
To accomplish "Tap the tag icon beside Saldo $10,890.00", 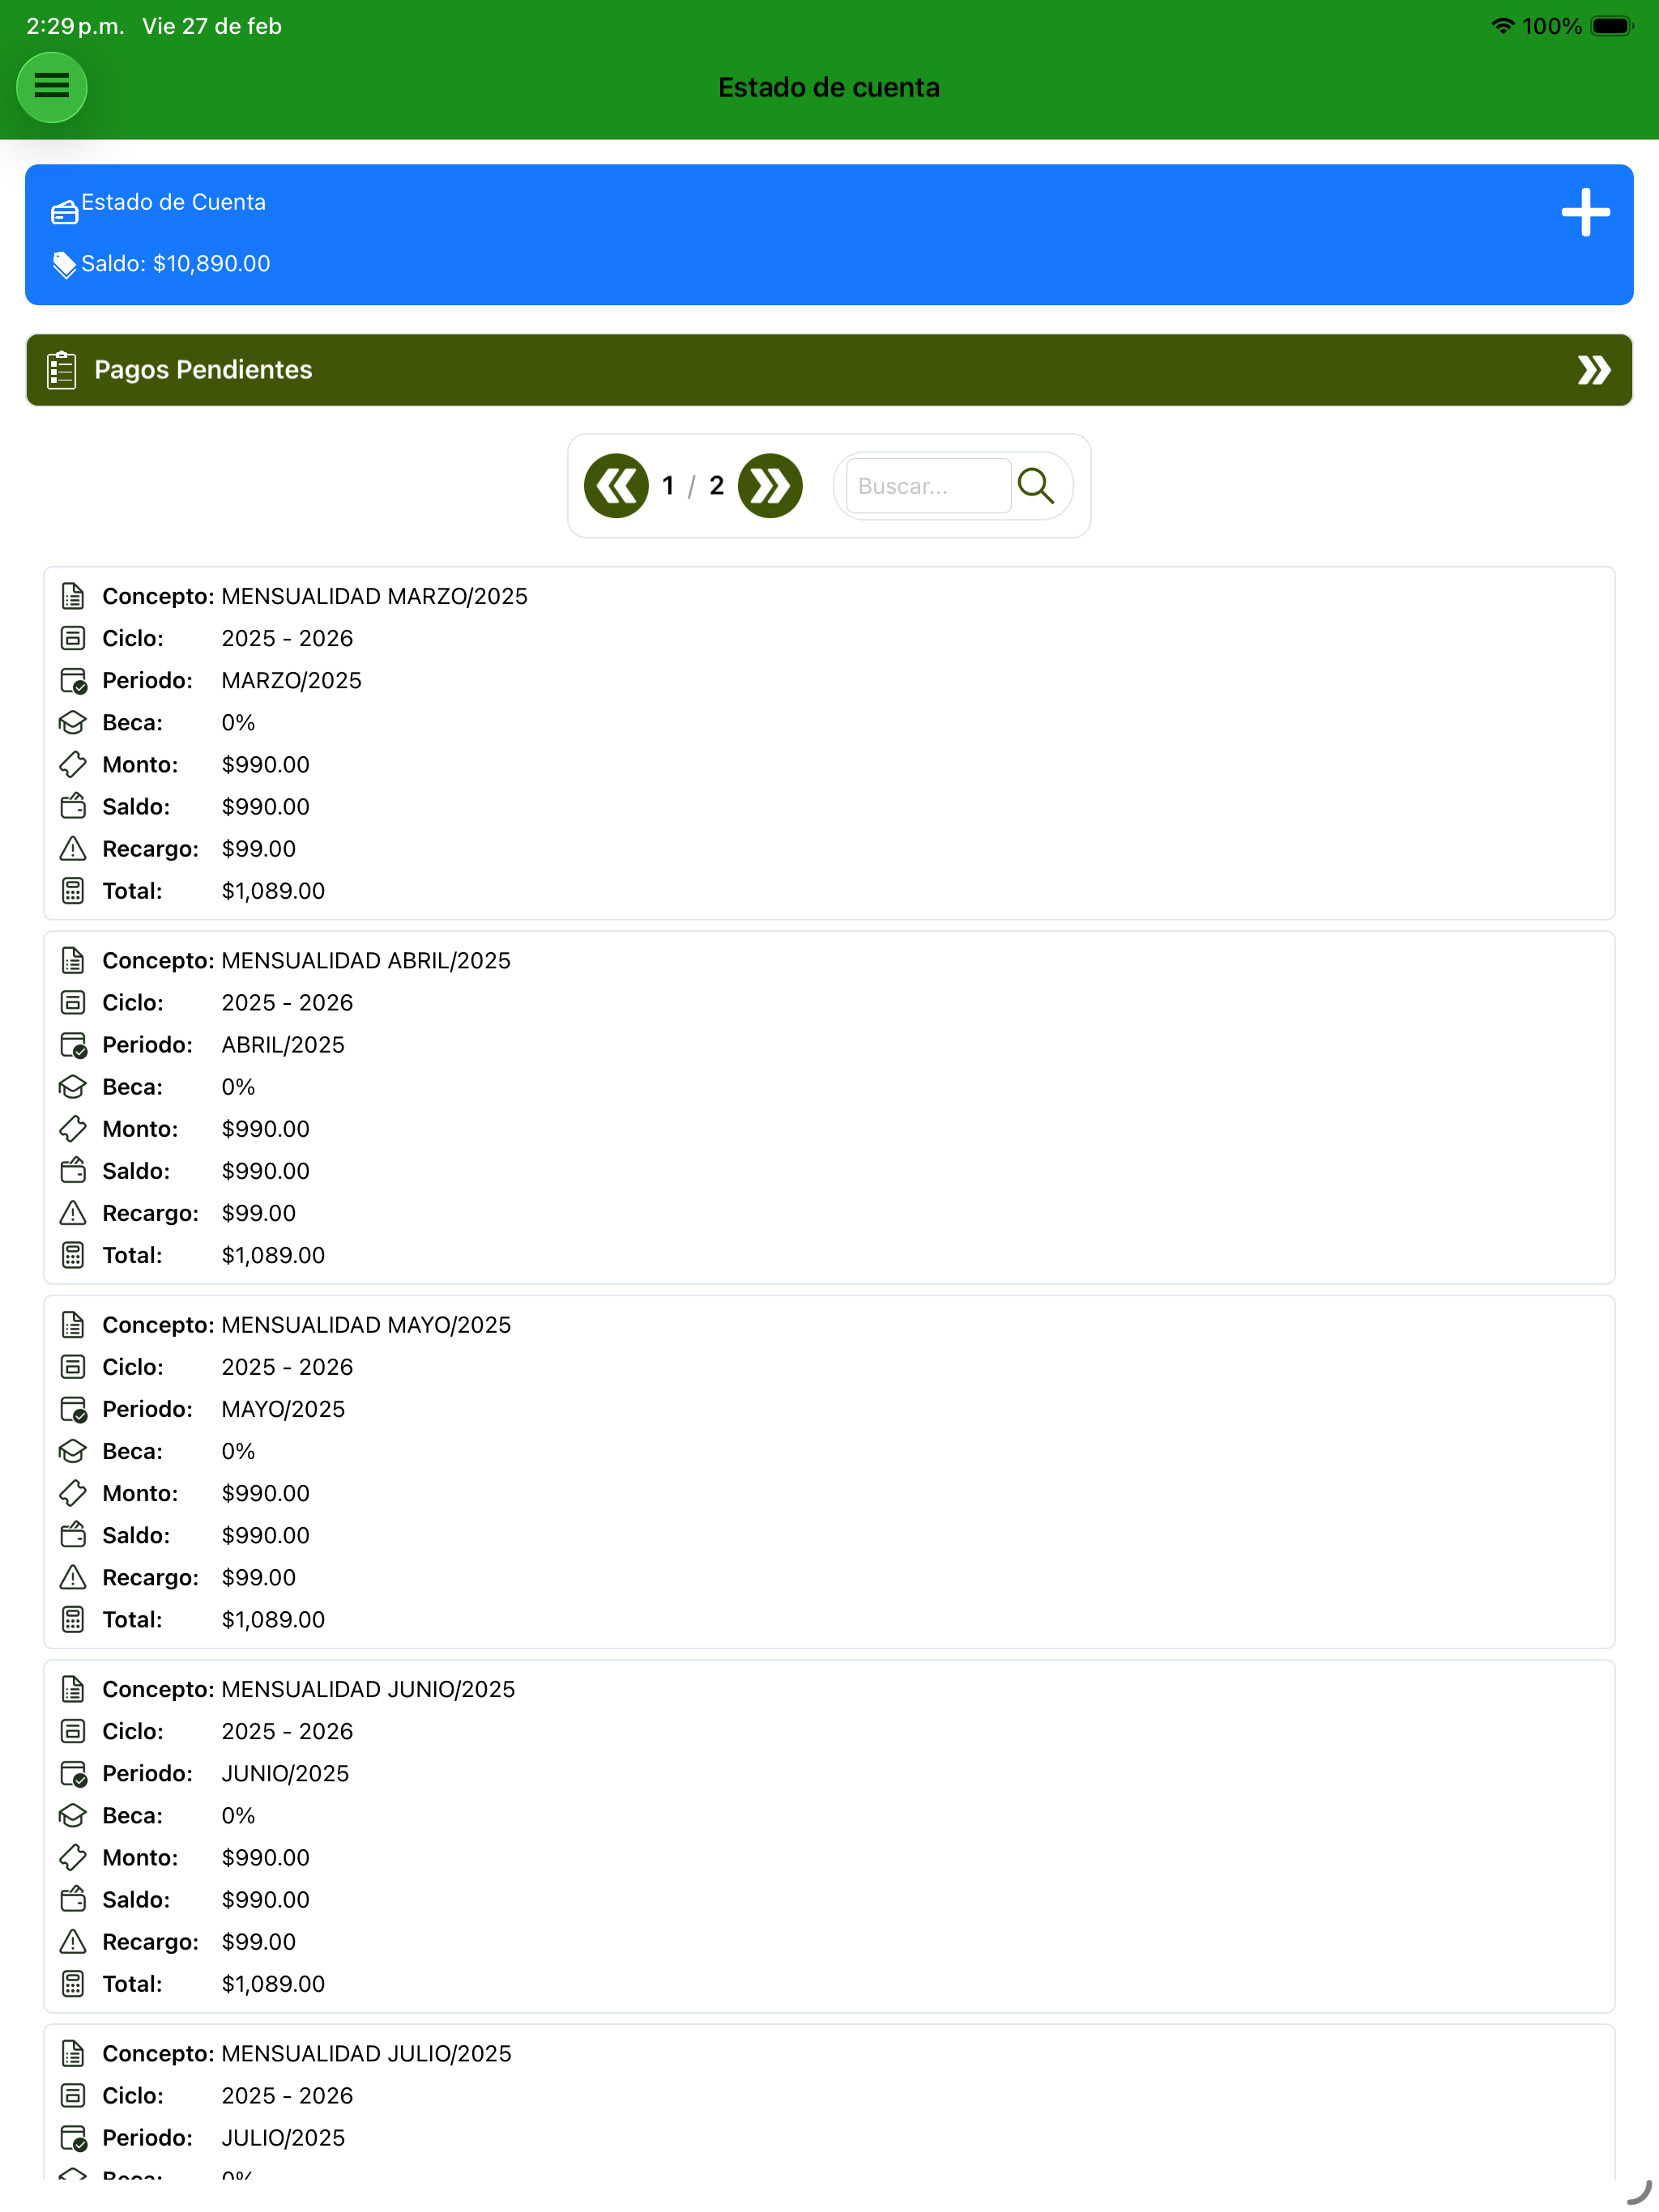I will click(x=64, y=264).
